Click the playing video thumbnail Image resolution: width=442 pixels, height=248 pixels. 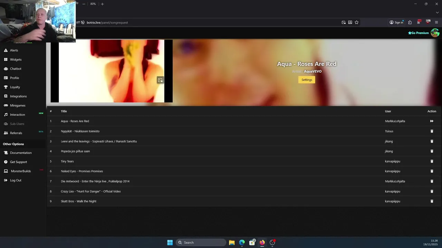pyautogui.click(x=112, y=71)
